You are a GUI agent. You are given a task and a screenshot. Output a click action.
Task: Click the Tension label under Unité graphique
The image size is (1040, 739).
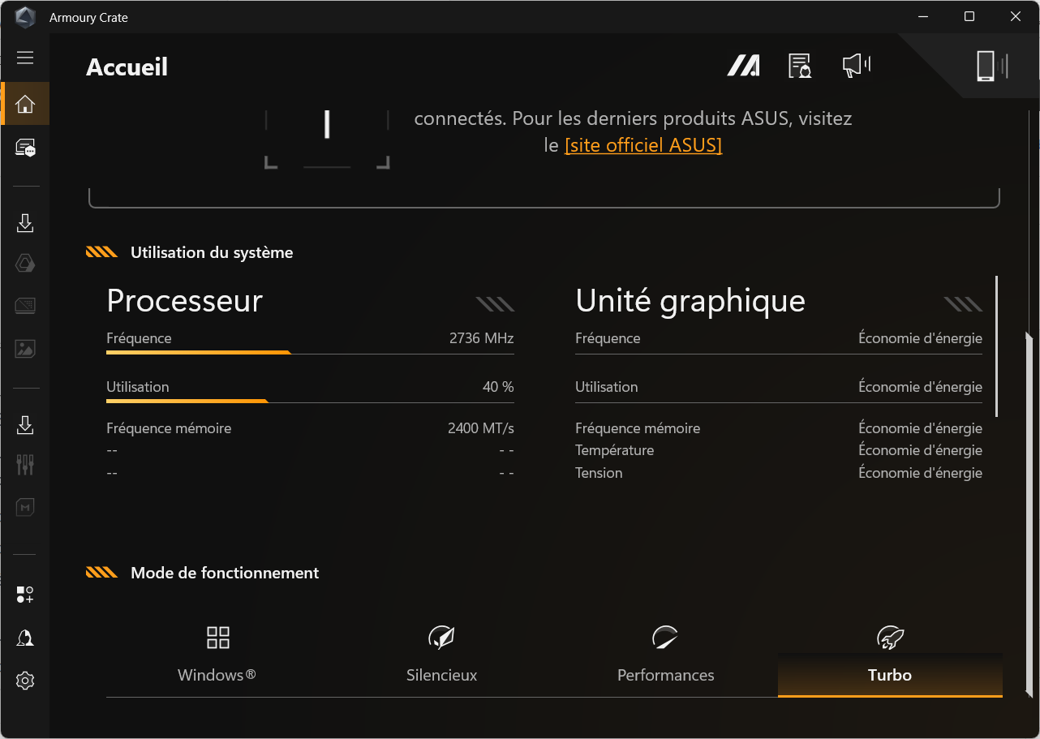tap(599, 473)
